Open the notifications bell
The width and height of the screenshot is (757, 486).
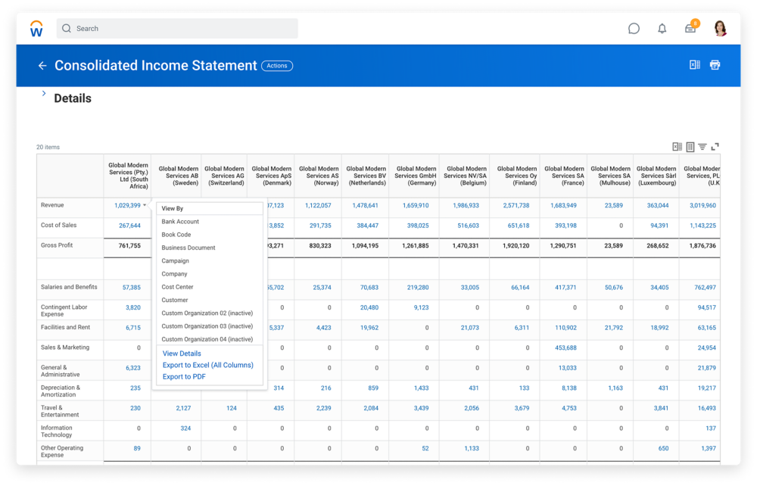pos(662,29)
